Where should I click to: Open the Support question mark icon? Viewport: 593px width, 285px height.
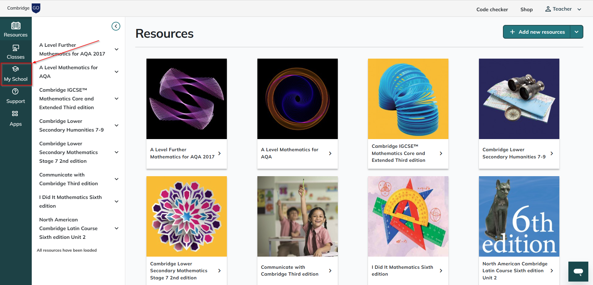click(x=15, y=91)
